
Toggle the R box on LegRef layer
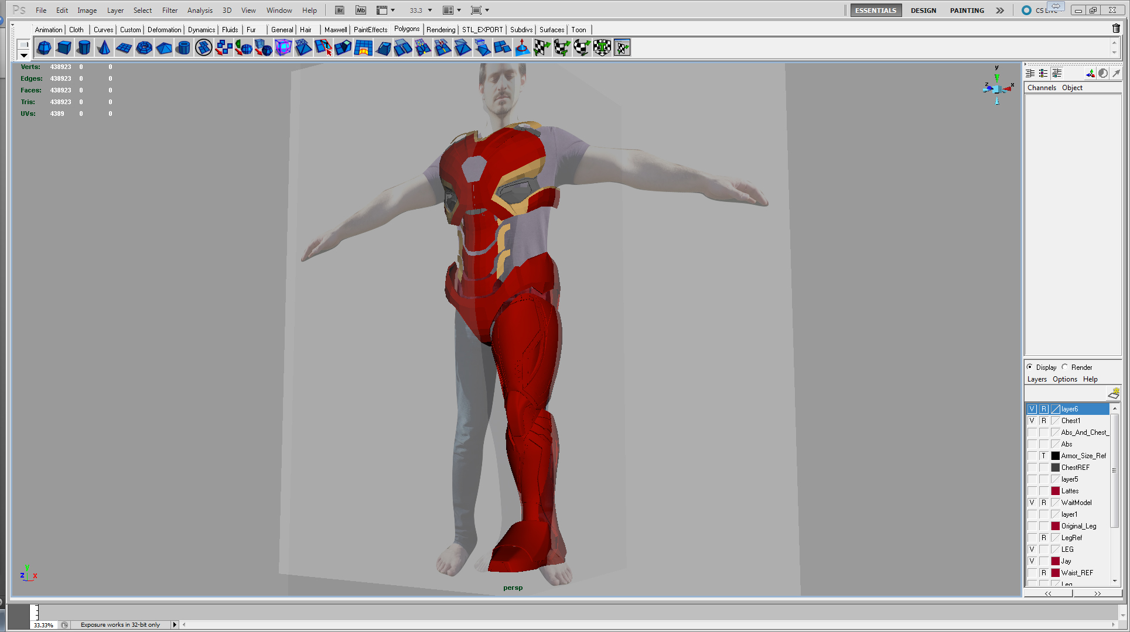click(x=1043, y=538)
